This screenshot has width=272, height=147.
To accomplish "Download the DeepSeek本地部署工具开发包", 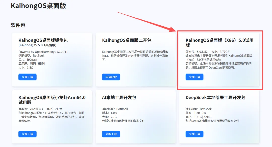I will click(x=194, y=134).
